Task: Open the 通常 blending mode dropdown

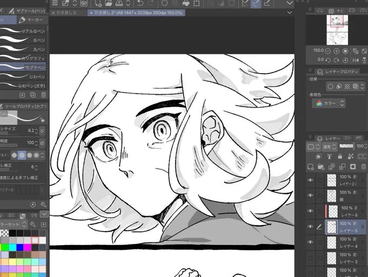Action: point(330,147)
